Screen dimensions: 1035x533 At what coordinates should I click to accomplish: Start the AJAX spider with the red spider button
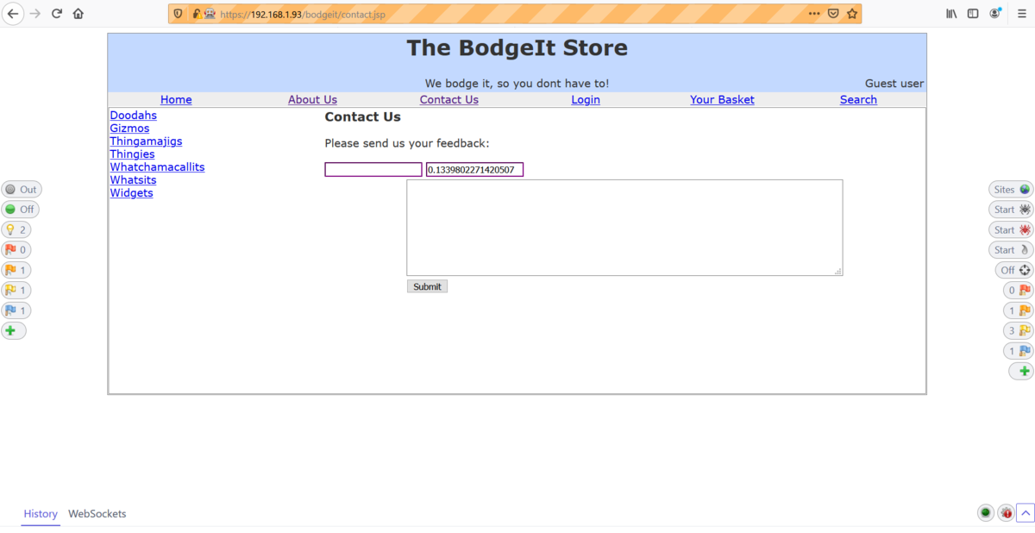tap(1011, 230)
